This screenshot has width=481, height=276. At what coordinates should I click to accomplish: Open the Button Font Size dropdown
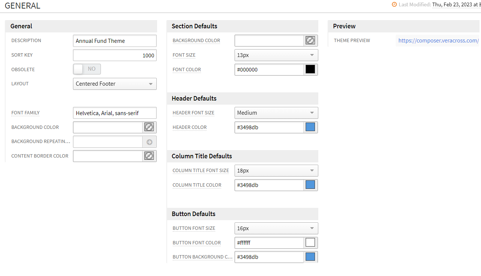(276, 228)
